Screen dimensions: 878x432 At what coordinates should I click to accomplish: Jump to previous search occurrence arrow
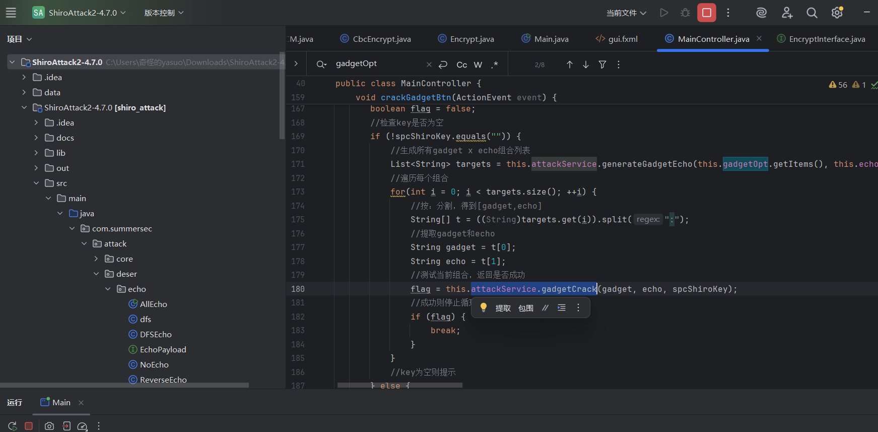570,65
